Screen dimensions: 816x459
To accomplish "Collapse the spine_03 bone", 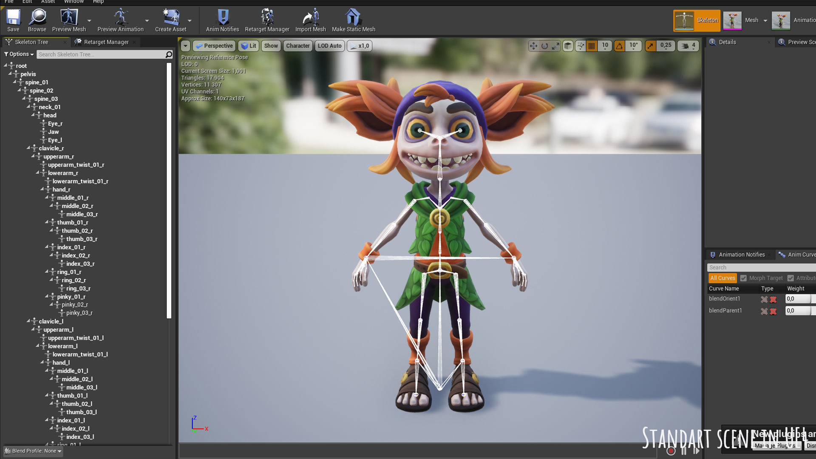I will click(x=24, y=98).
